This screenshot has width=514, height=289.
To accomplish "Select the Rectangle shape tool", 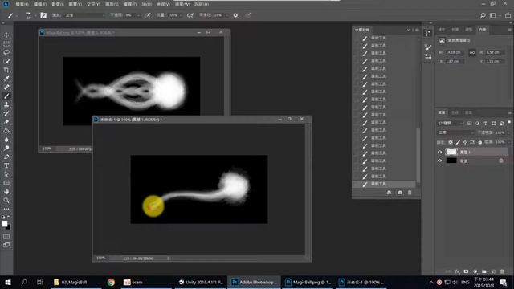I will click(x=6, y=183).
